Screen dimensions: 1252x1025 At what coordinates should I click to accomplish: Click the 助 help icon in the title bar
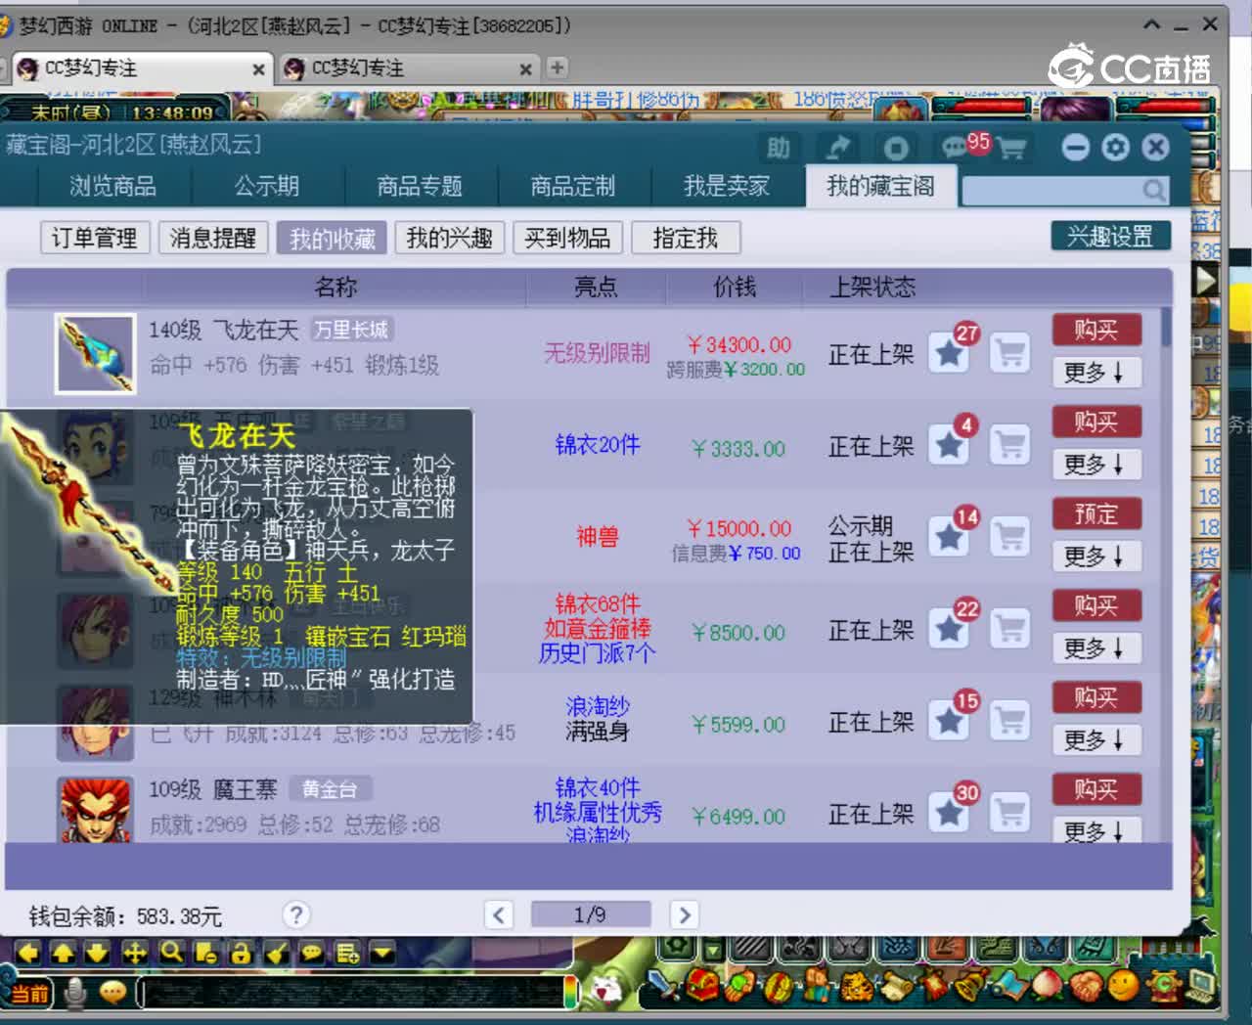coord(779,148)
